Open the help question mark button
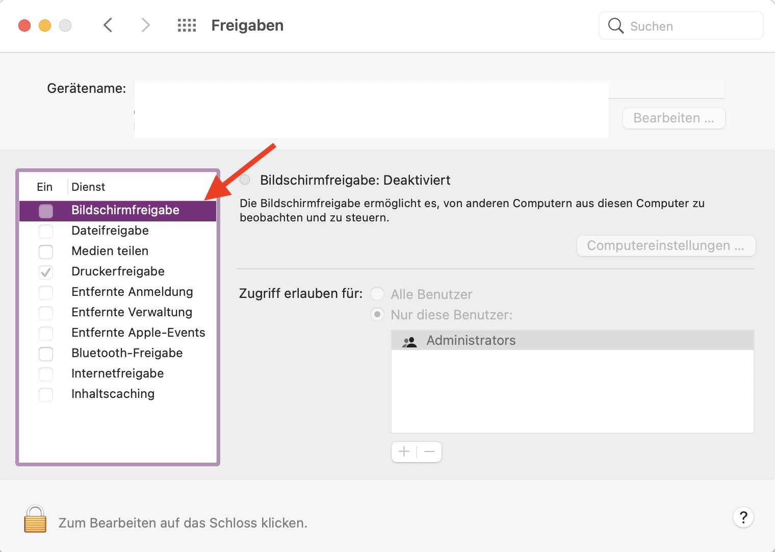This screenshot has height=552, width=775. (743, 517)
